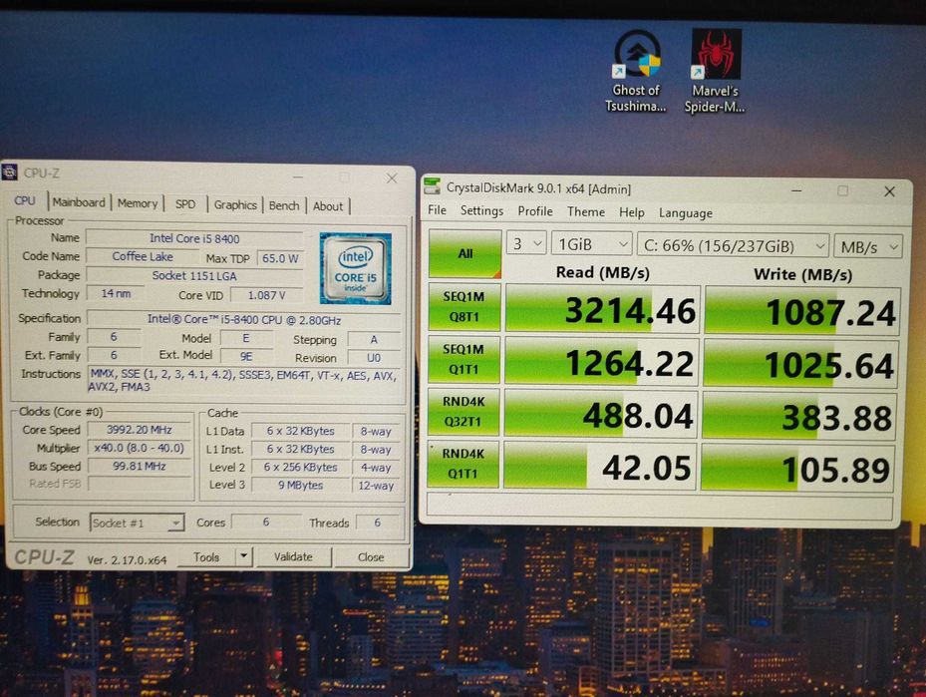
Task: Open the Socket #1 selection dropdown
Action: [137, 523]
